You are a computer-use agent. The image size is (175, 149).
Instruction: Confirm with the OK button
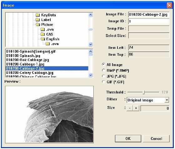[x=128, y=139]
